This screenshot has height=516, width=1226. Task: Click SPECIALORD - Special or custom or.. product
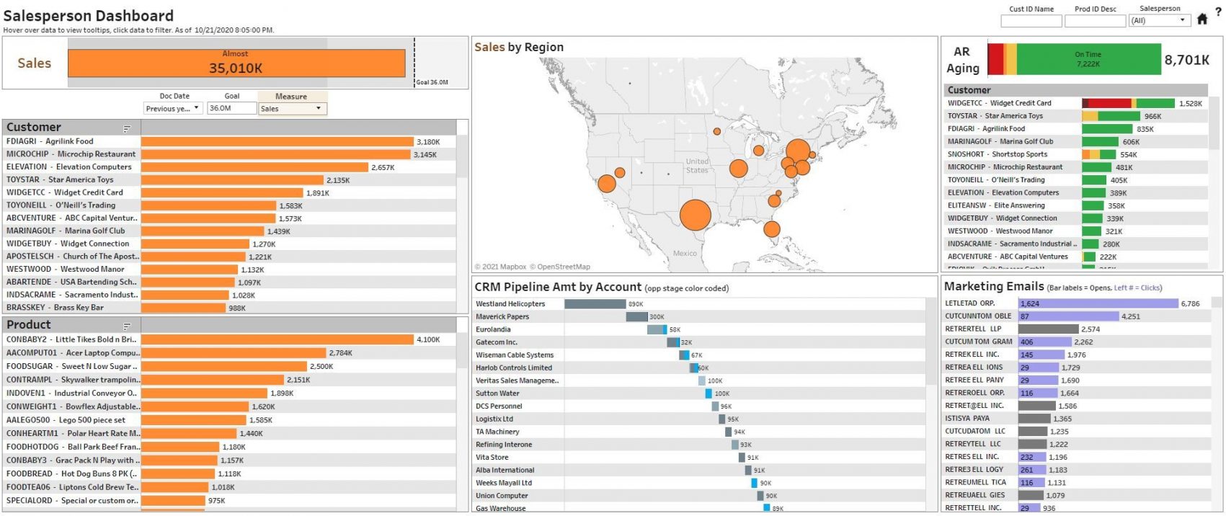(229, 501)
